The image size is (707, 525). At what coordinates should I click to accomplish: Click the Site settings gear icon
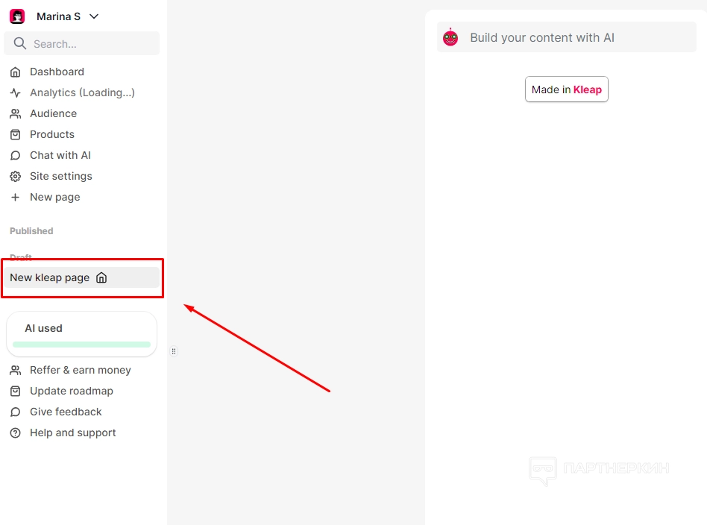click(x=15, y=177)
